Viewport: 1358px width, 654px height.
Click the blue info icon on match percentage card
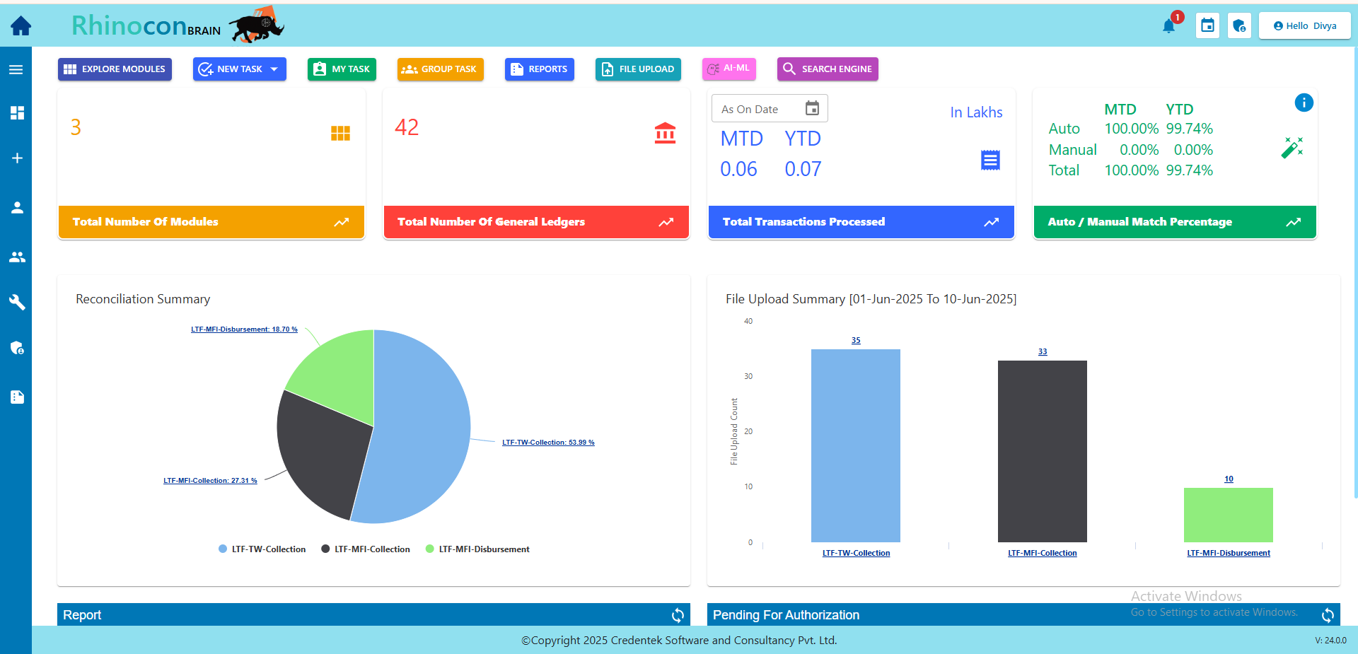pos(1304,103)
